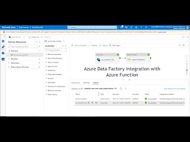The width and height of the screenshot is (190, 142).
Task: Click the Search activities field
Action: (56, 50)
